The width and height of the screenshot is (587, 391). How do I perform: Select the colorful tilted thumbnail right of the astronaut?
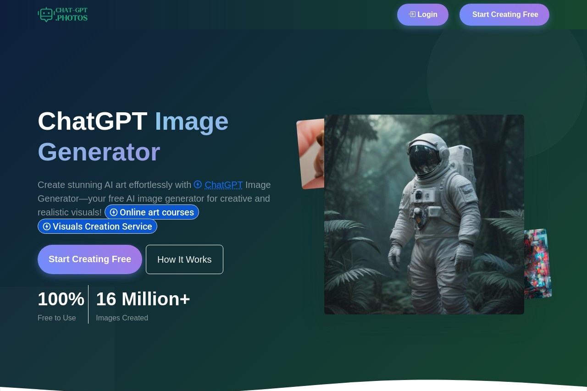tap(537, 264)
